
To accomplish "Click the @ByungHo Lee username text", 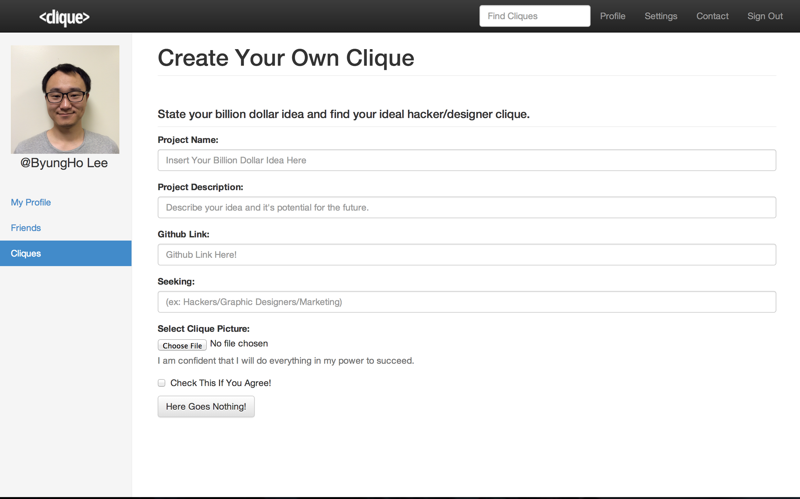I will point(64,163).
